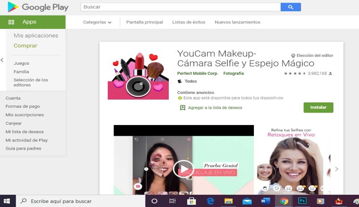The width and height of the screenshot is (359, 207).
Task: Open the Apps section tab
Action: click(x=29, y=22)
